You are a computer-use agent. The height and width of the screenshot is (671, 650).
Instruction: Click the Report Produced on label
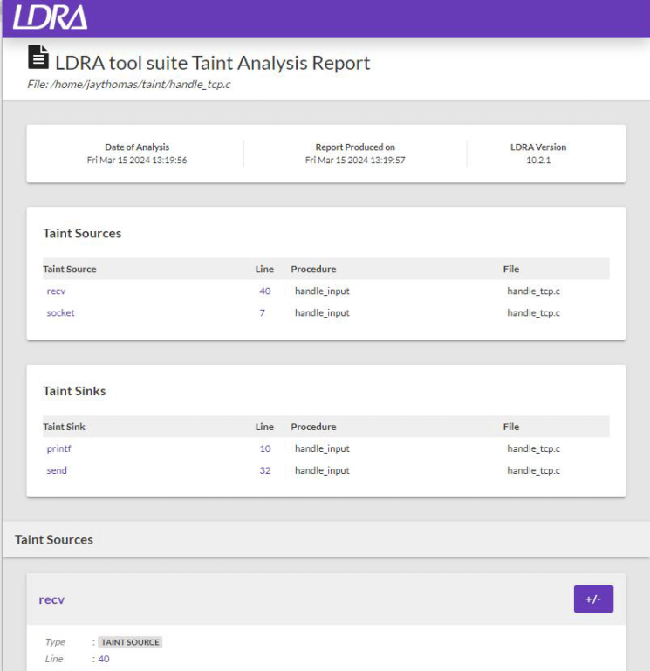(x=355, y=147)
